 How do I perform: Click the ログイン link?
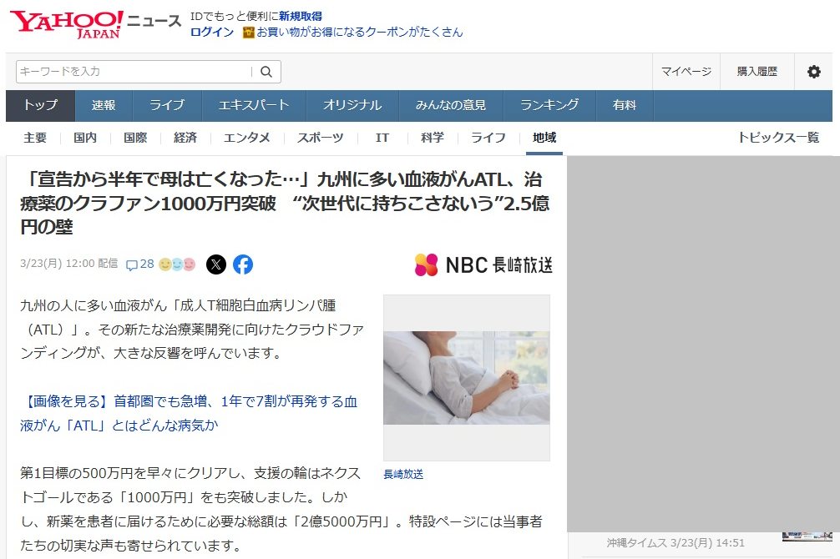[x=212, y=33]
